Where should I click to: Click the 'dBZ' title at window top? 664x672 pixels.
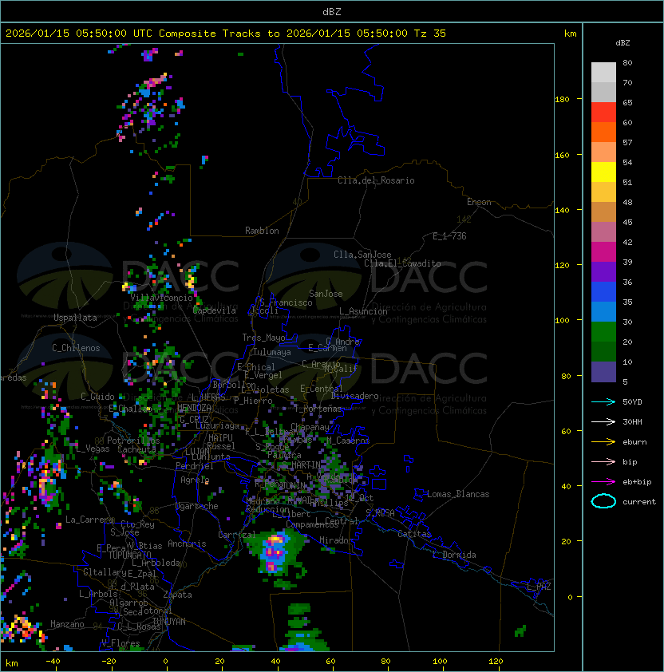(x=332, y=11)
